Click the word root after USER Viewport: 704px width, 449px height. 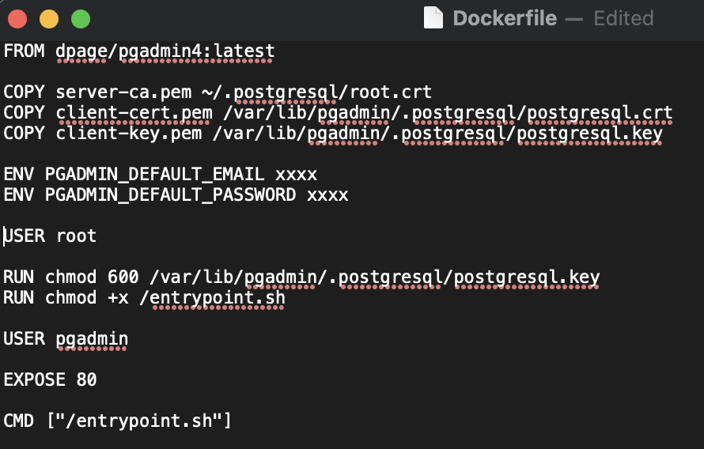(x=76, y=236)
